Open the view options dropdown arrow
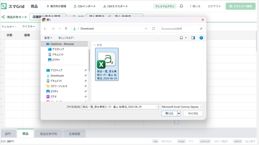 point(186,38)
